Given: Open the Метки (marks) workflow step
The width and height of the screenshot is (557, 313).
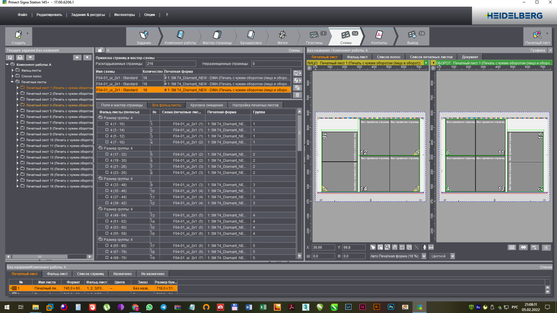Looking at the screenshot, I should coord(282,37).
